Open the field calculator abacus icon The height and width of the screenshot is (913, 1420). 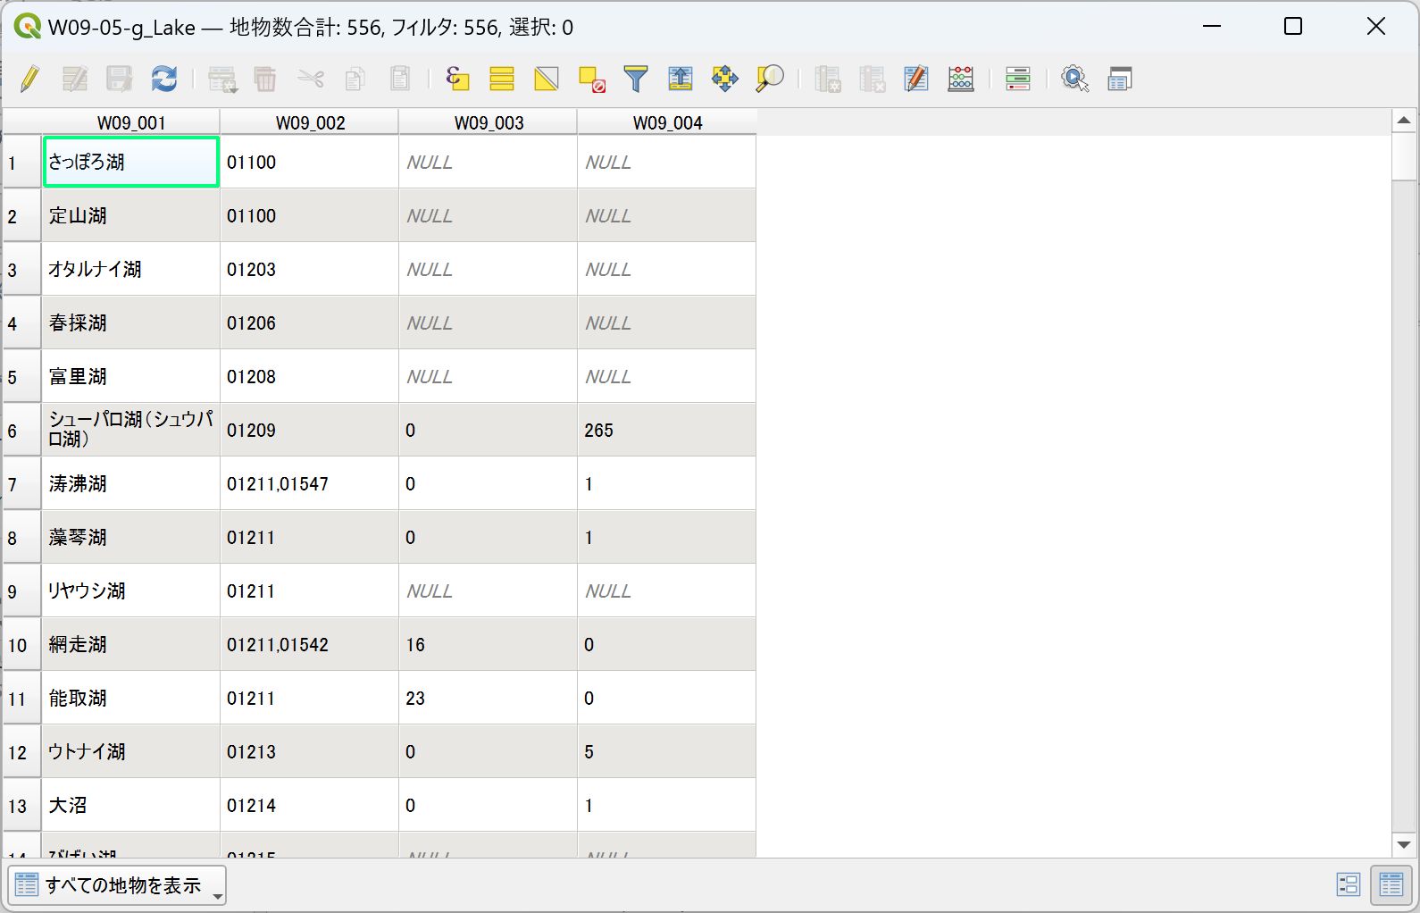tap(961, 79)
